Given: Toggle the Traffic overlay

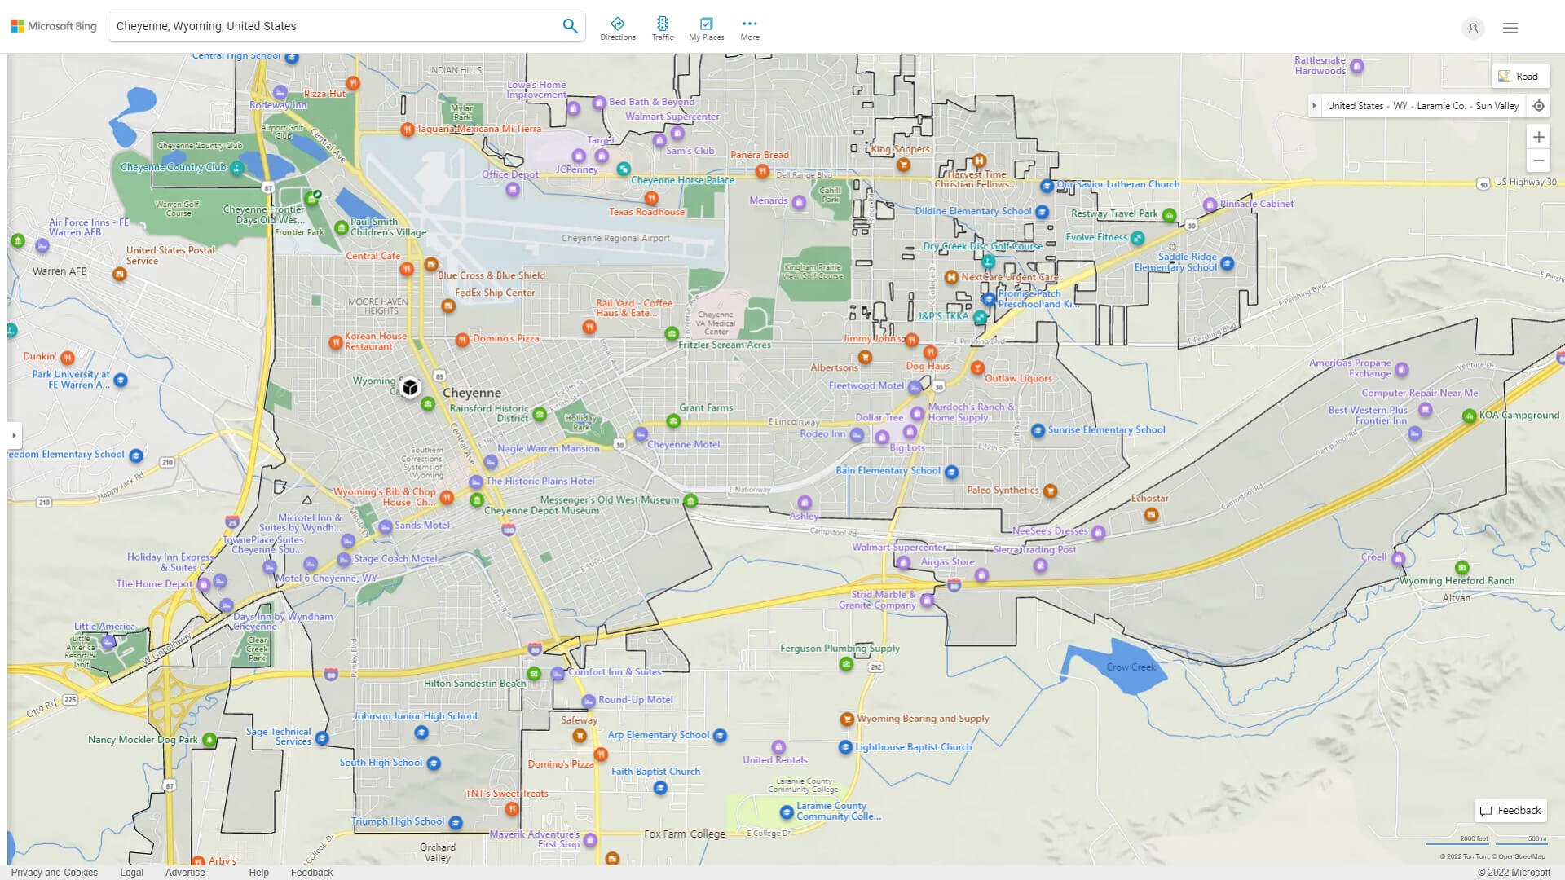Looking at the screenshot, I should pyautogui.click(x=663, y=27).
